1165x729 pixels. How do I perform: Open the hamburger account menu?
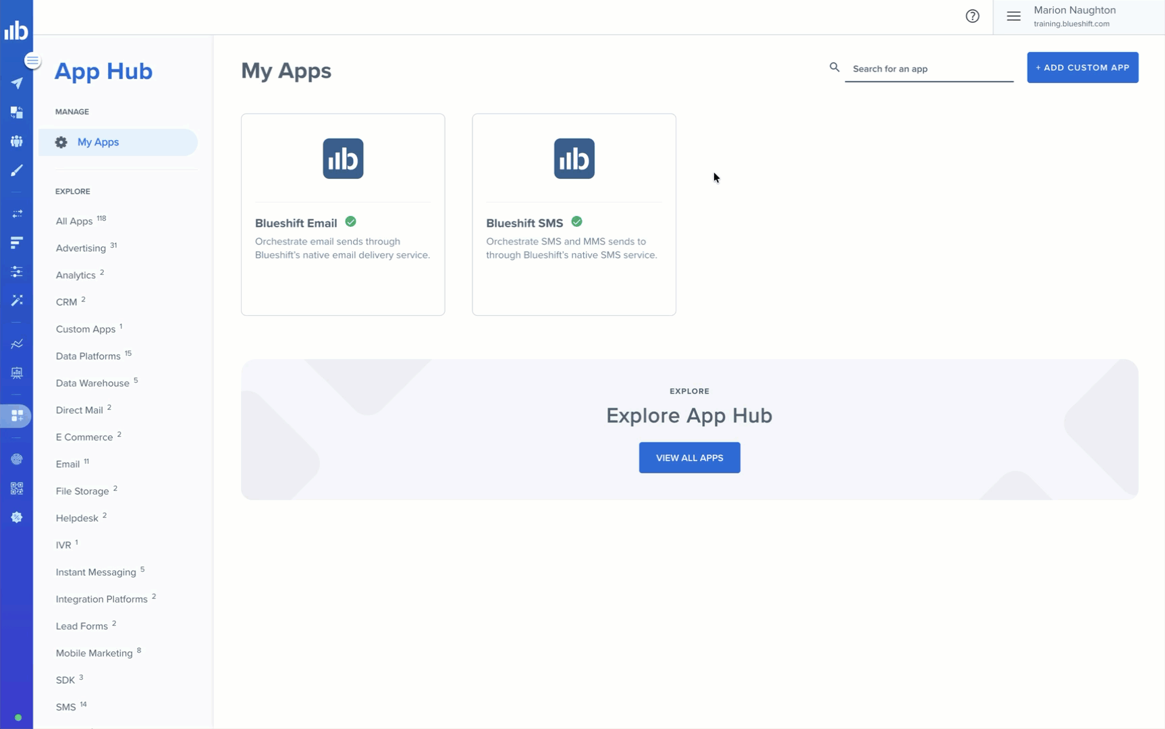1013,16
